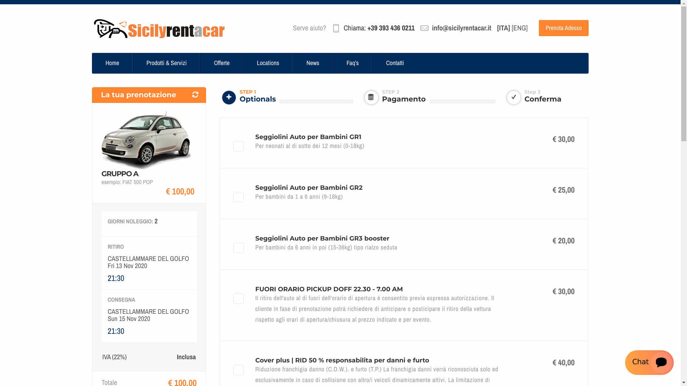Click the Totale label
This screenshot has height=386, width=687.
[109, 382]
